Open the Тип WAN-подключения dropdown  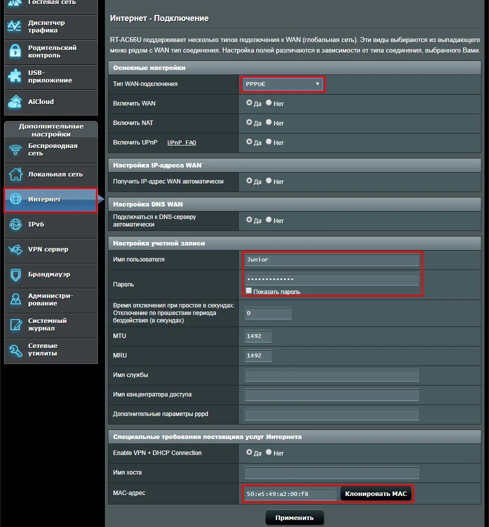[x=283, y=84]
